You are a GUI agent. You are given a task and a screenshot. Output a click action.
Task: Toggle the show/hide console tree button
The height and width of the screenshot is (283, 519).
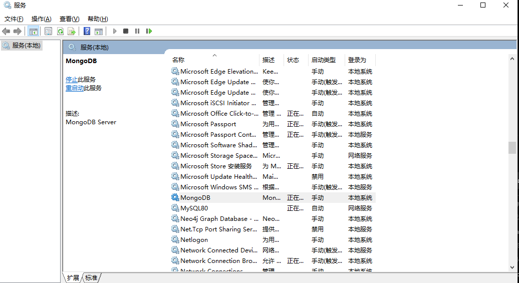[x=33, y=31]
